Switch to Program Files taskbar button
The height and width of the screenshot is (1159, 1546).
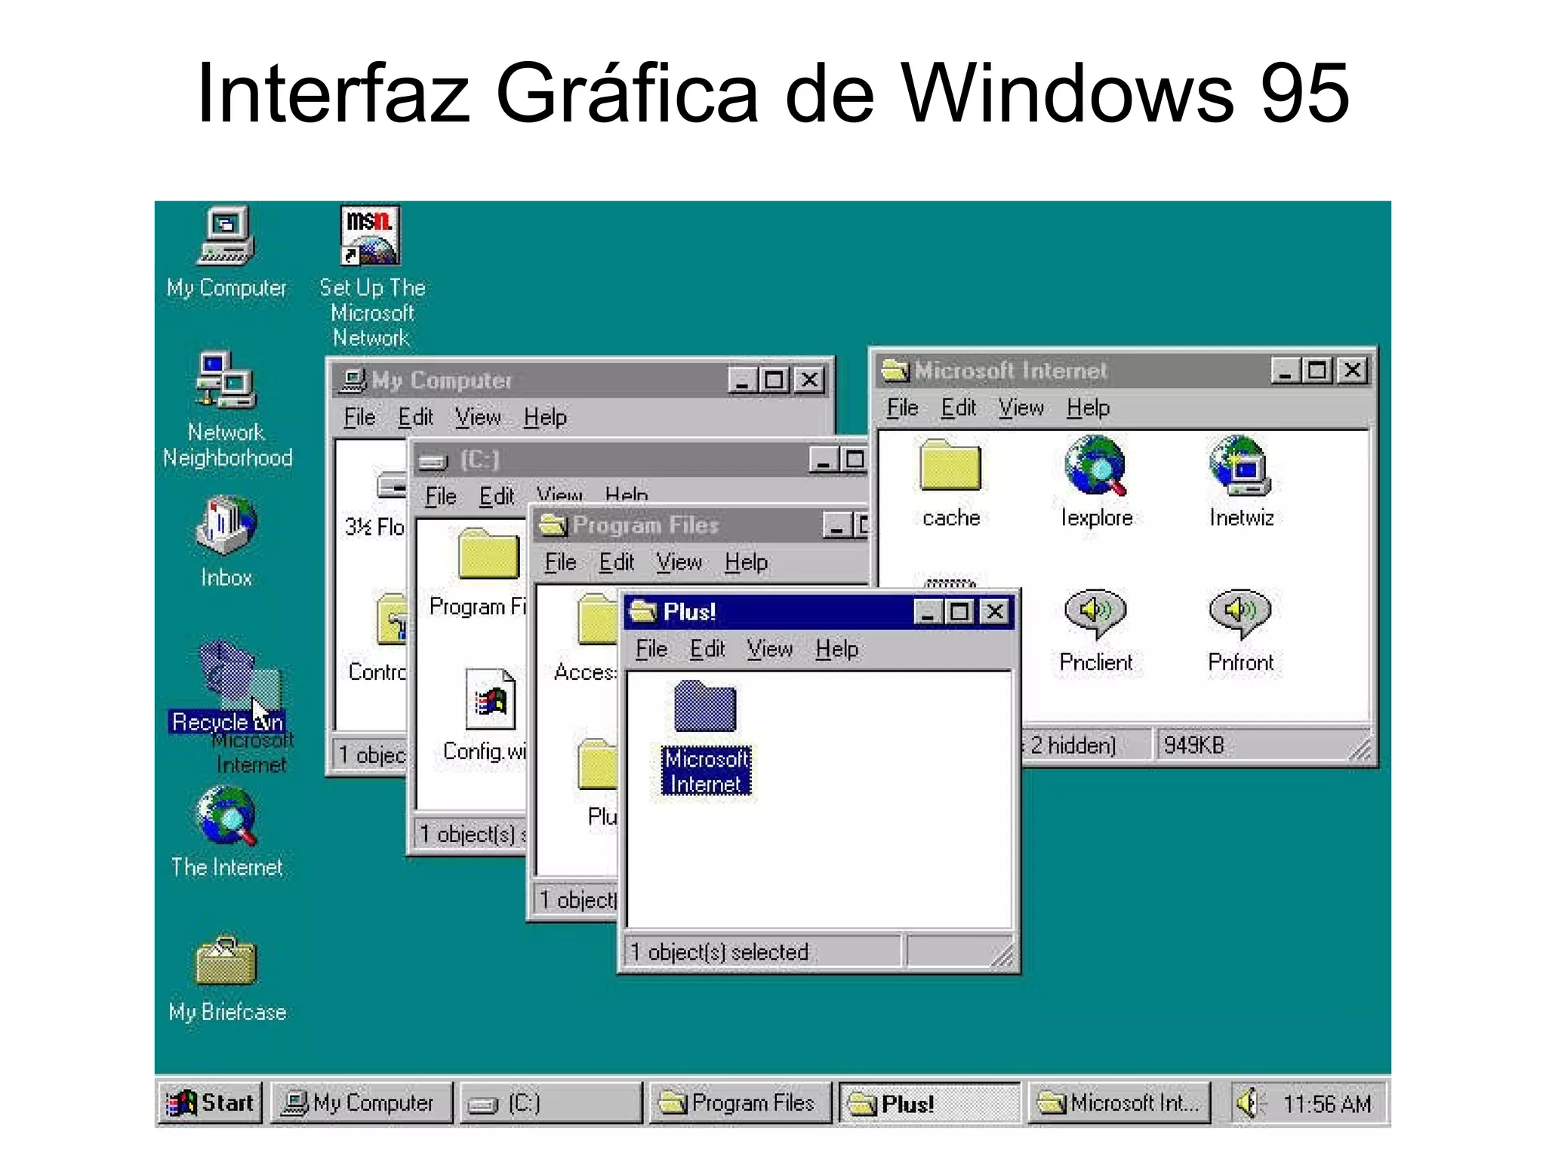pos(741,1103)
